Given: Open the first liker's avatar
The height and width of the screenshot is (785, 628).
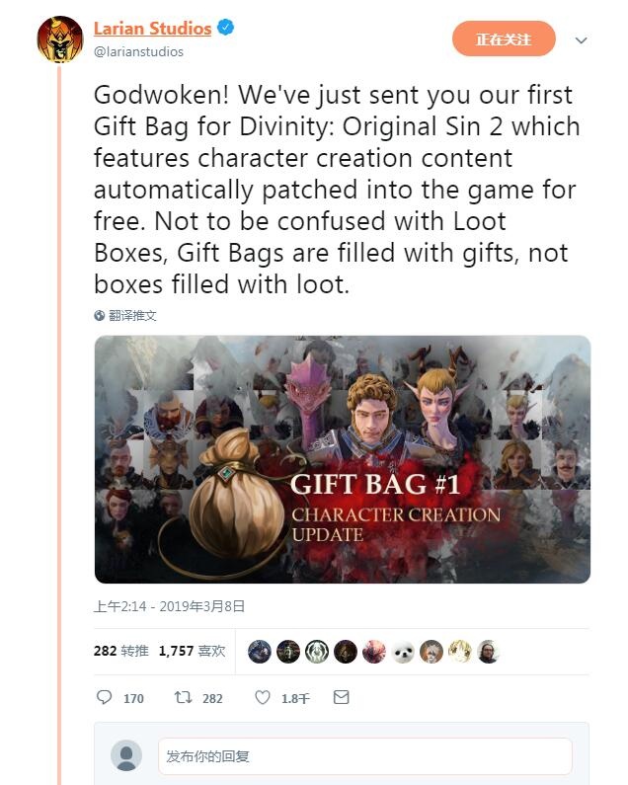Looking at the screenshot, I should click(x=260, y=652).
